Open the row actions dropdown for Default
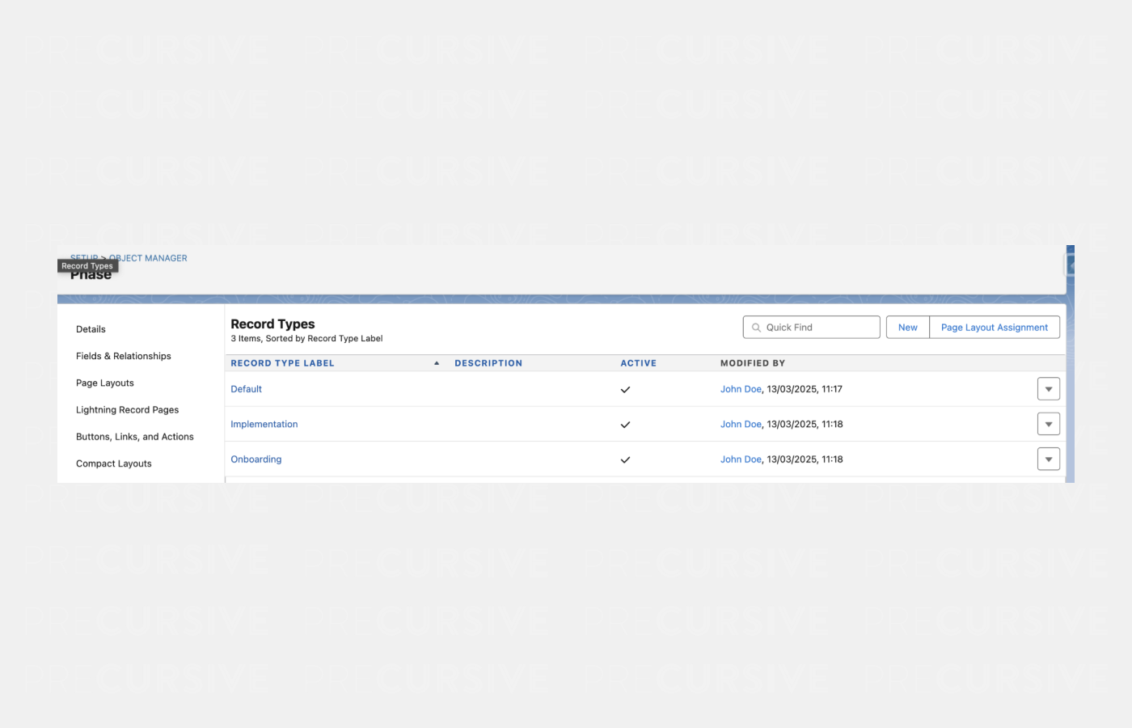Image resolution: width=1132 pixels, height=728 pixels. (x=1048, y=389)
